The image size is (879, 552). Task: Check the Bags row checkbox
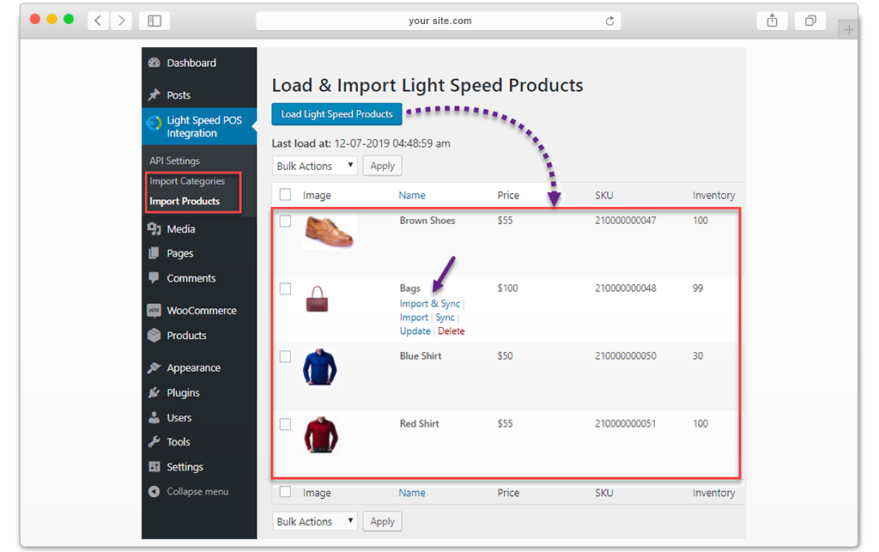[x=285, y=288]
